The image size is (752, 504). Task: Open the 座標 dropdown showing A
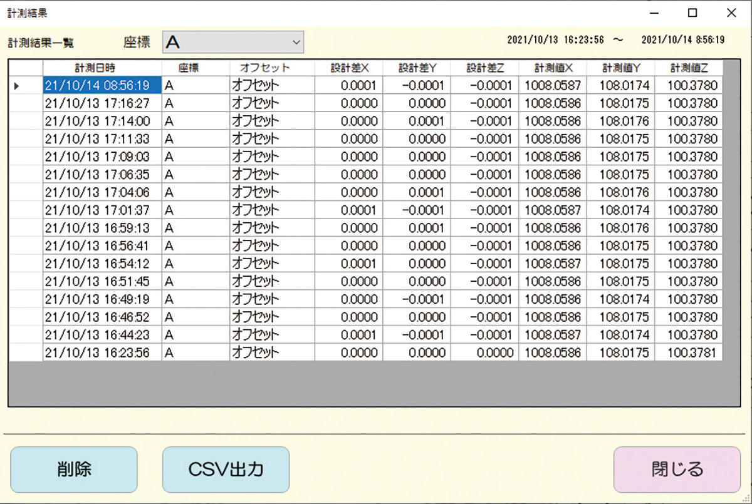coord(233,42)
